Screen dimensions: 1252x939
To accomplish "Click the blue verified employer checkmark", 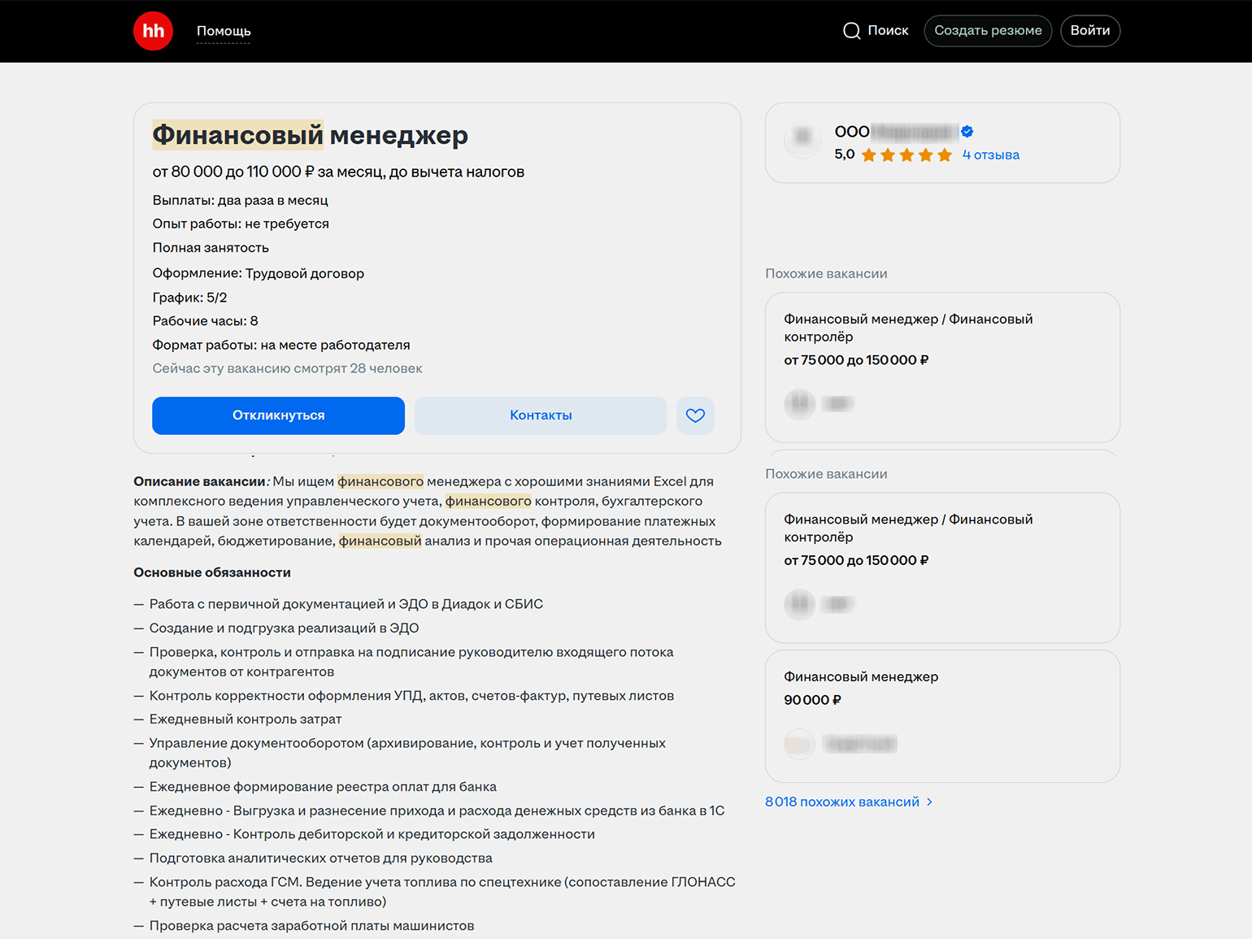I will coord(967,132).
